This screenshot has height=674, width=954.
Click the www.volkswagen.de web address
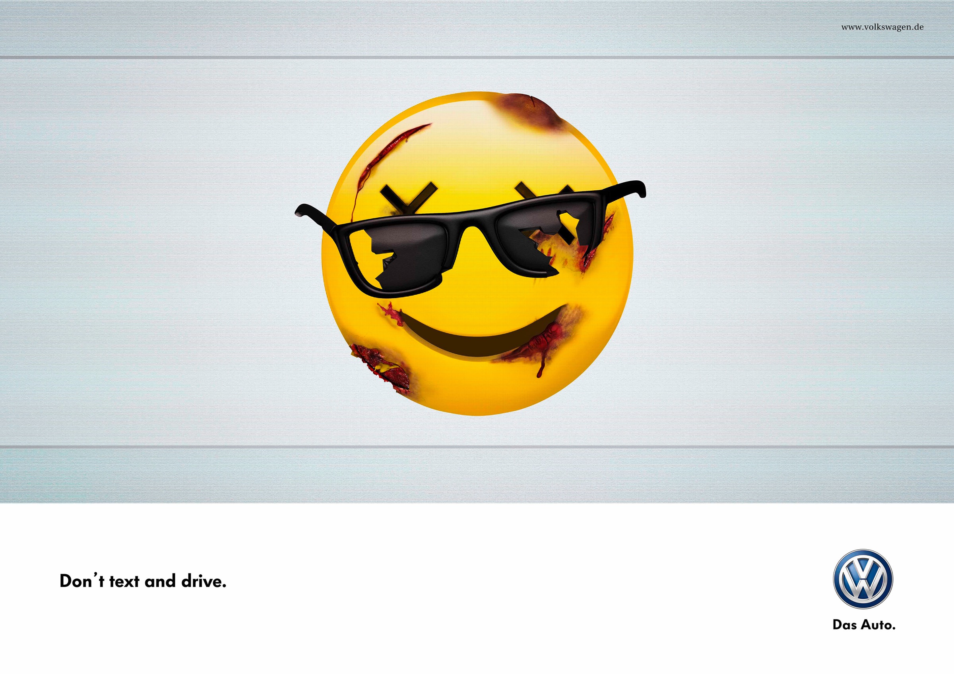882,27
